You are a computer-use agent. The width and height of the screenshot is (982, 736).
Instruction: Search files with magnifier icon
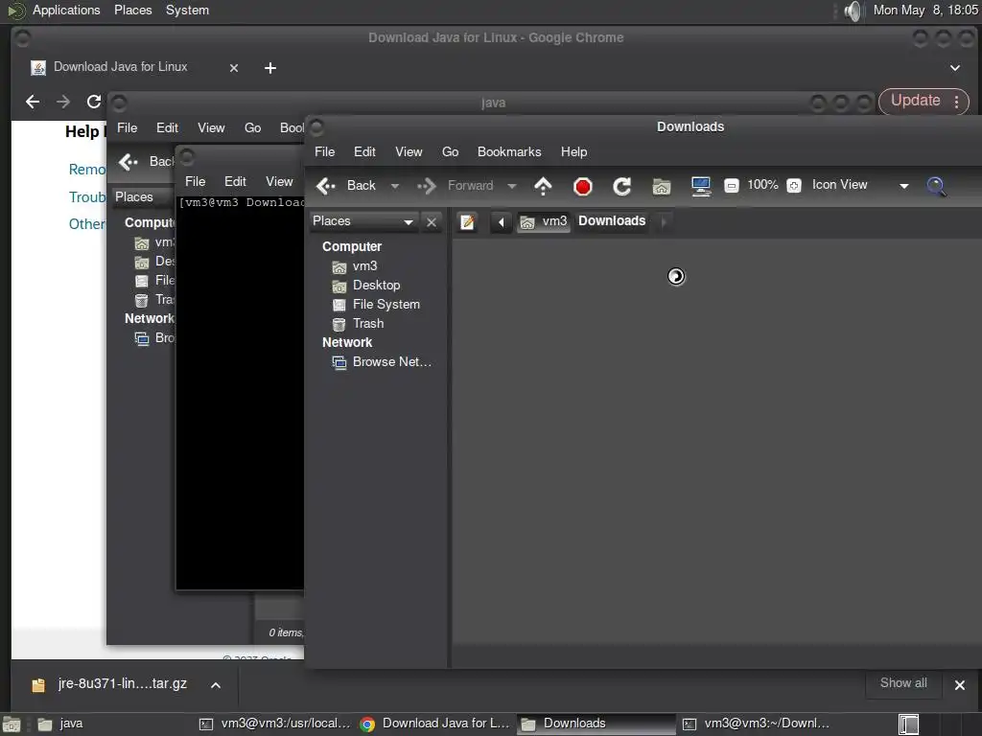[x=936, y=186]
